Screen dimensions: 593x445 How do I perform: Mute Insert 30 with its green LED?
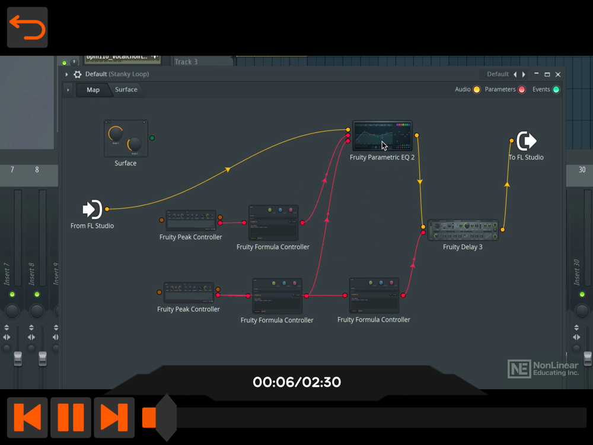[582, 294]
